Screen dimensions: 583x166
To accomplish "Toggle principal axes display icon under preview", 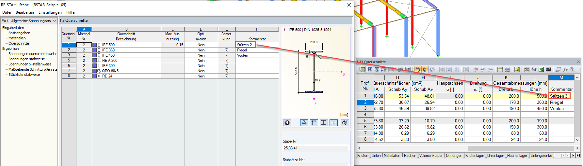I will click(x=314, y=123).
